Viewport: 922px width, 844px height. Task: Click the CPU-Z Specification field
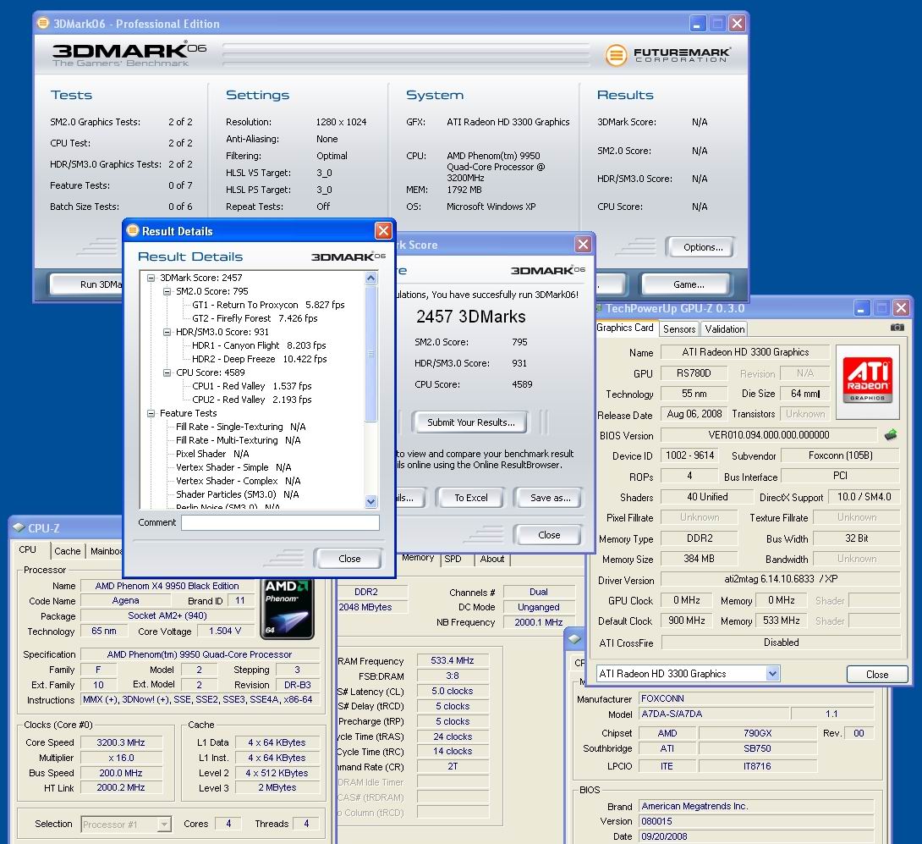click(x=200, y=654)
